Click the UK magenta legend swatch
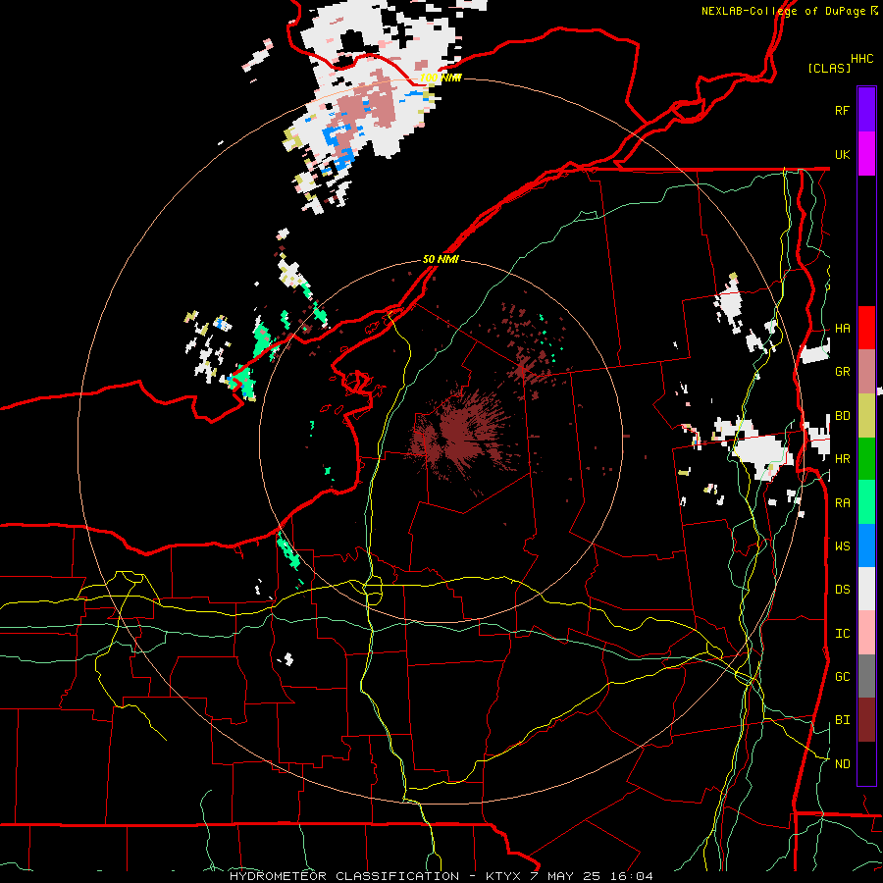Viewport: 883px width, 883px height. [866, 154]
